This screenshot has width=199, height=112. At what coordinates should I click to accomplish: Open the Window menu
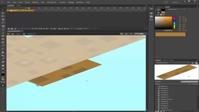point(80,2)
